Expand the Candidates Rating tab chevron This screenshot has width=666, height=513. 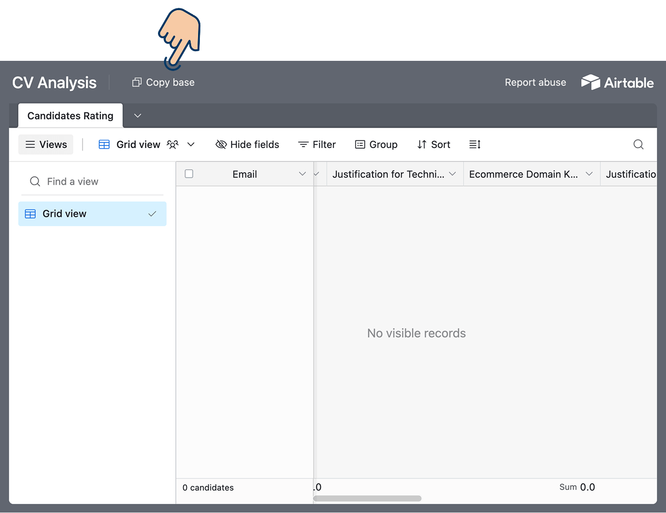pyautogui.click(x=137, y=116)
